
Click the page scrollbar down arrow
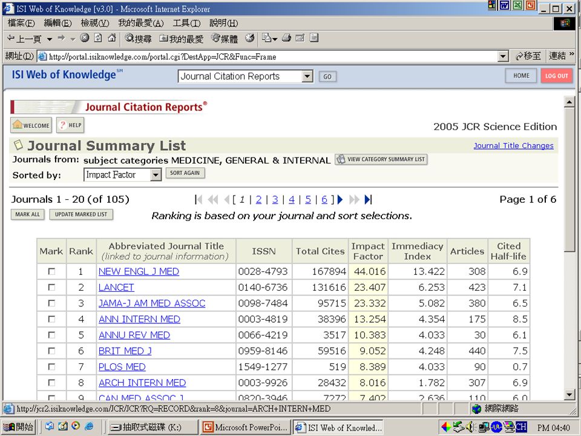(569, 394)
